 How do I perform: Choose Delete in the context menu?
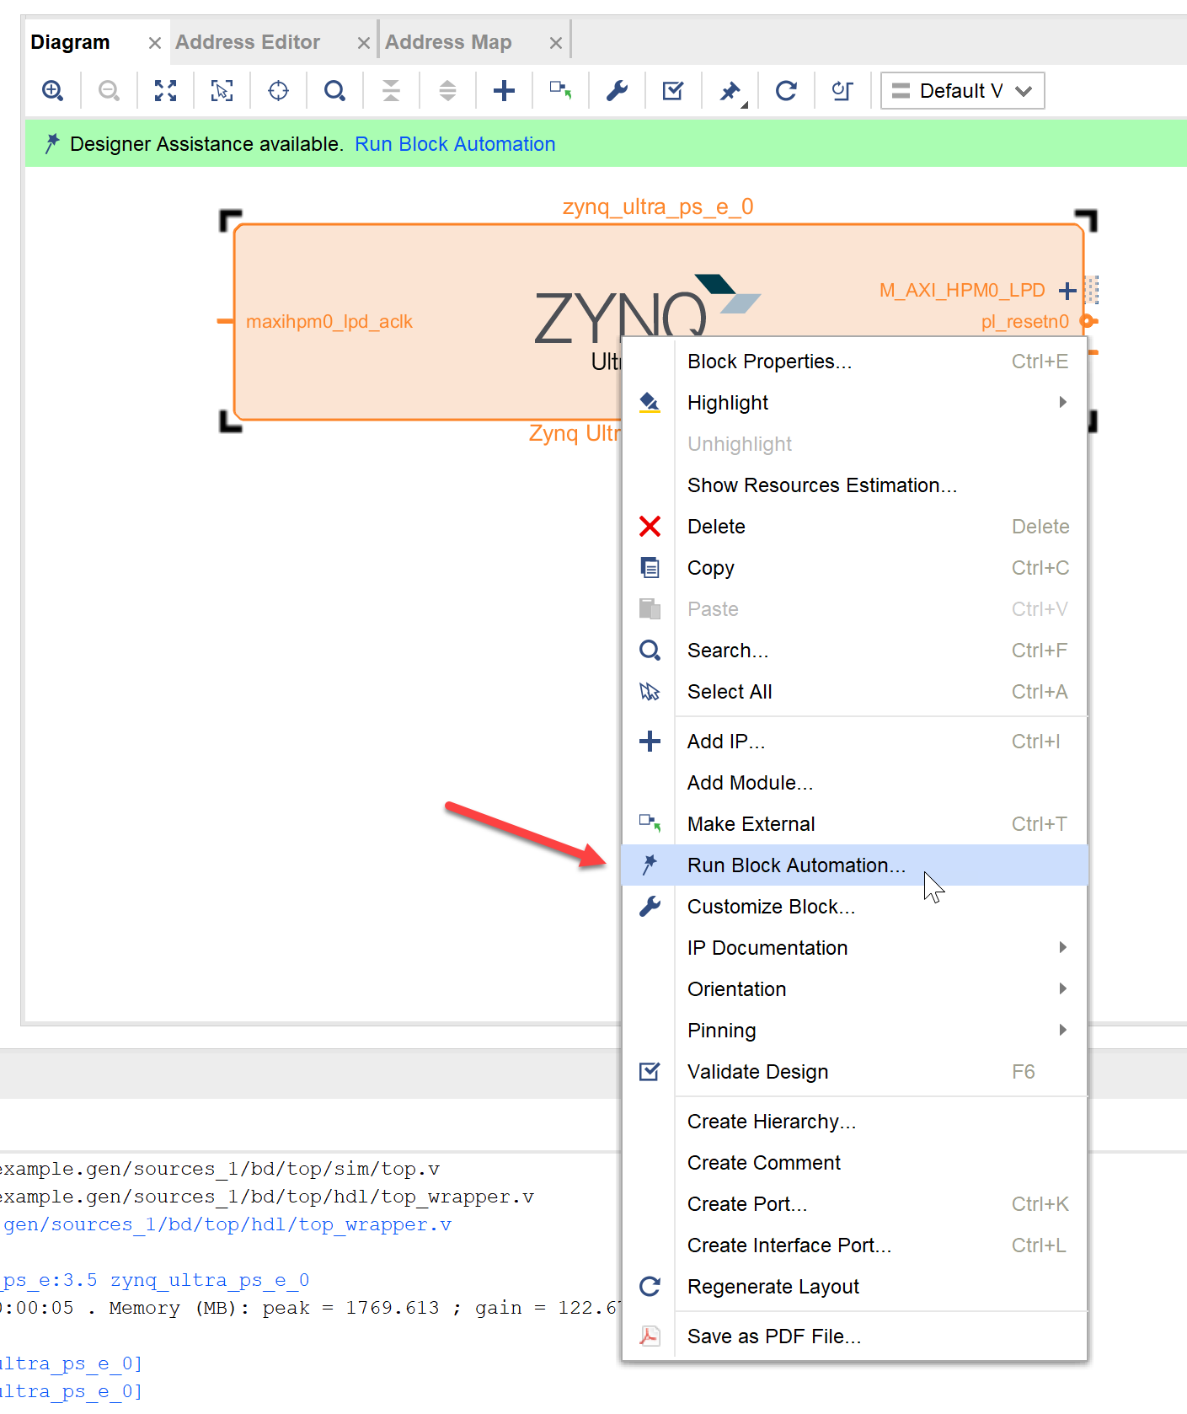(854, 527)
